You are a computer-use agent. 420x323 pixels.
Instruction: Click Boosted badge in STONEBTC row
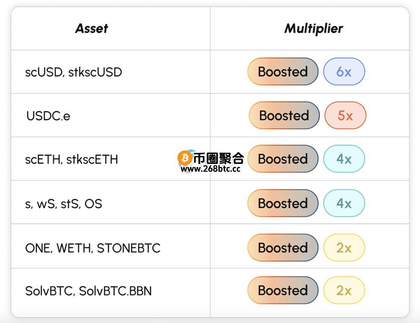click(283, 247)
